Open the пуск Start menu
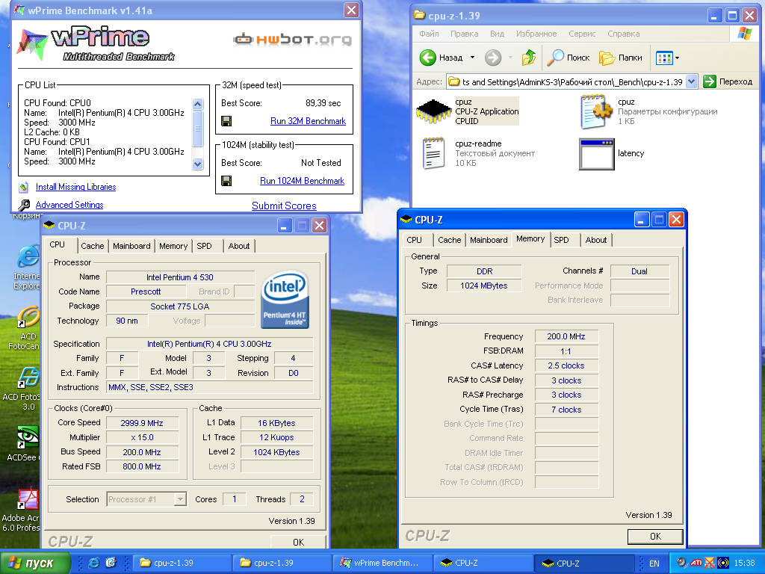This screenshot has width=765, height=574. pos(35,563)
